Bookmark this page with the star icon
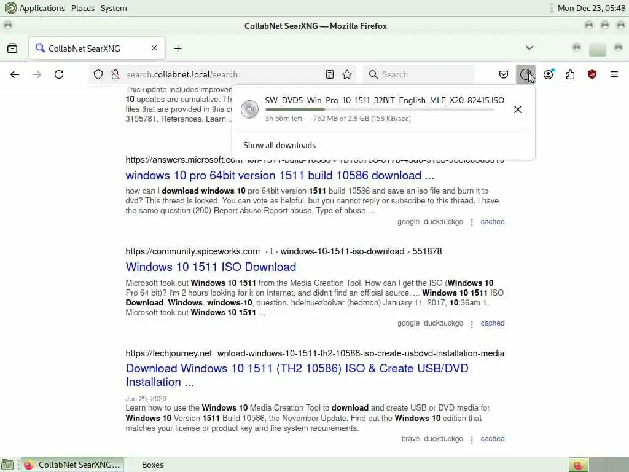Viewport: 629px width, 472px height. point(348,74)
